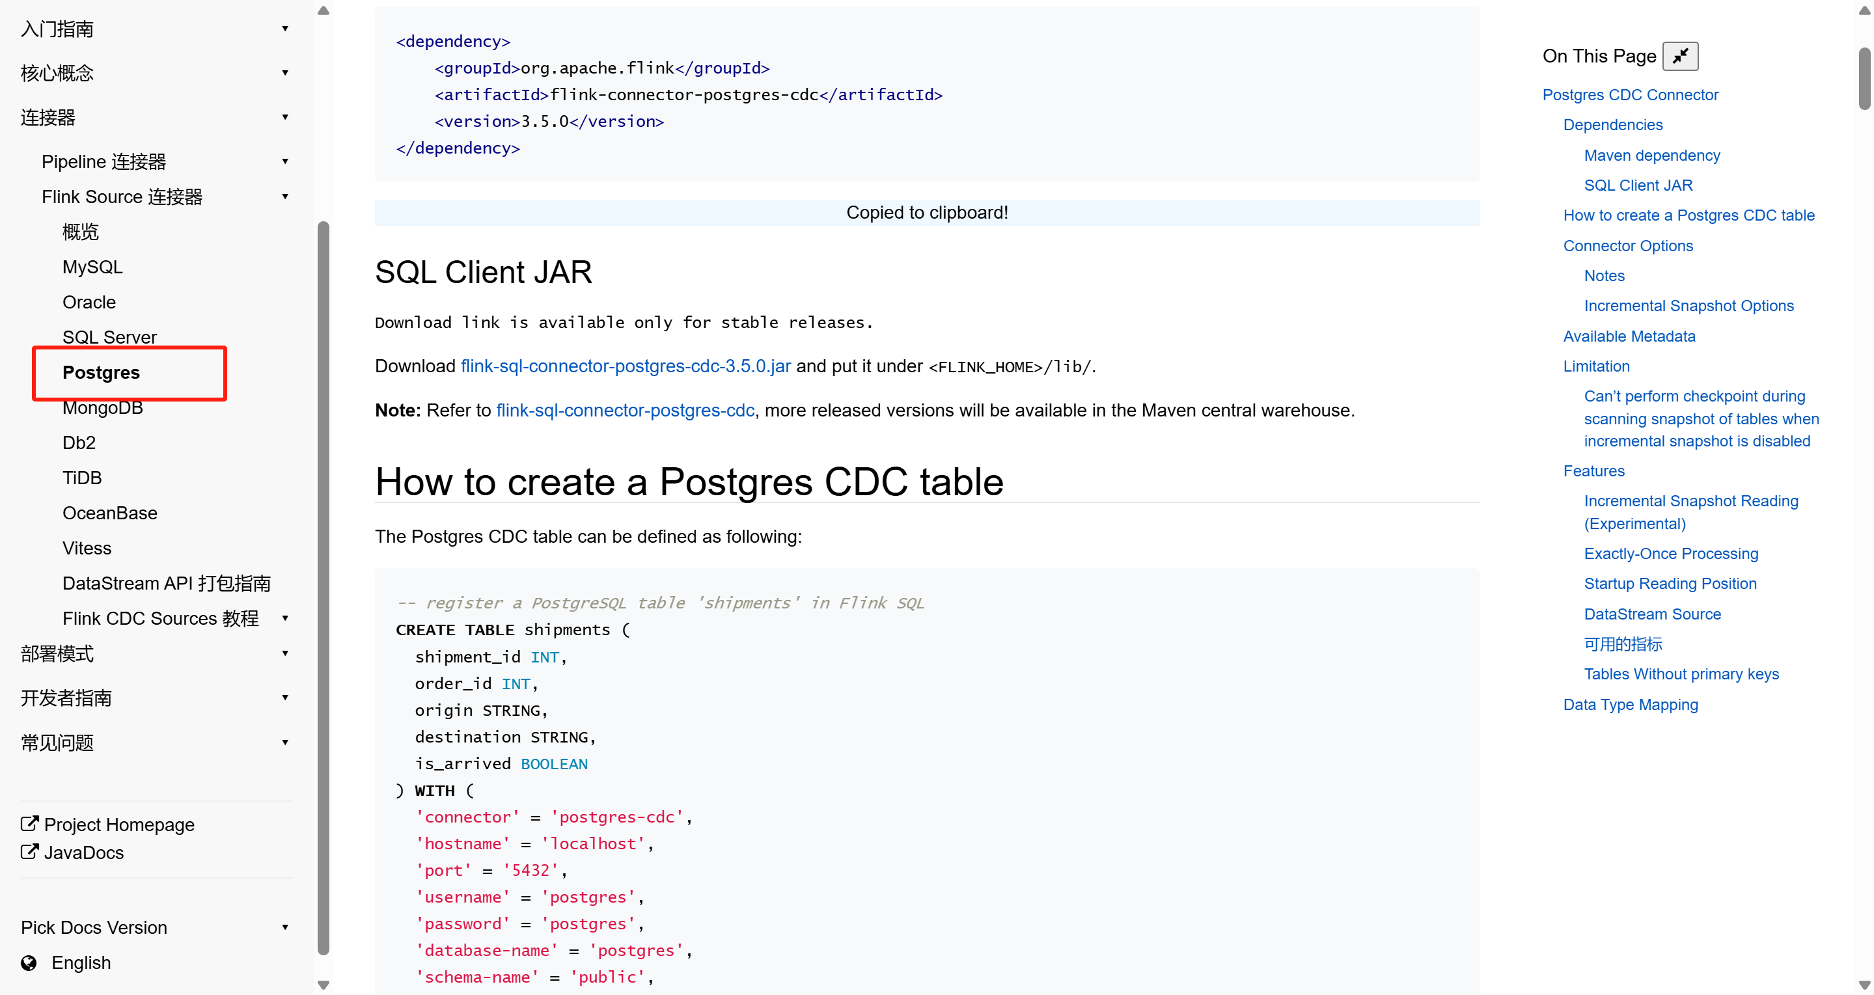Click page scrollbar up arrow

(x=1864, y=10)
